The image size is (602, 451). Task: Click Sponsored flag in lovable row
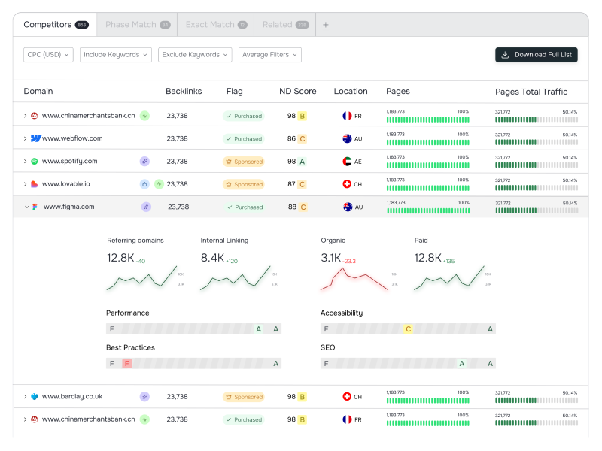pos(244,184)
